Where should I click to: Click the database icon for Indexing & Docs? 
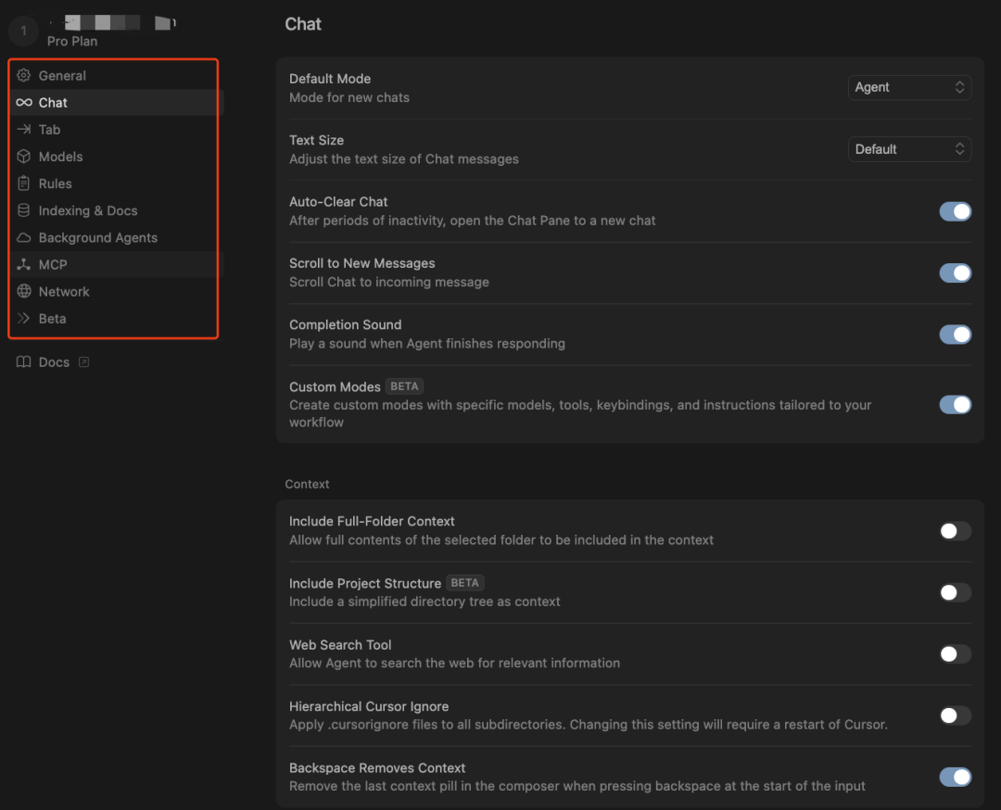coord(24,210)
